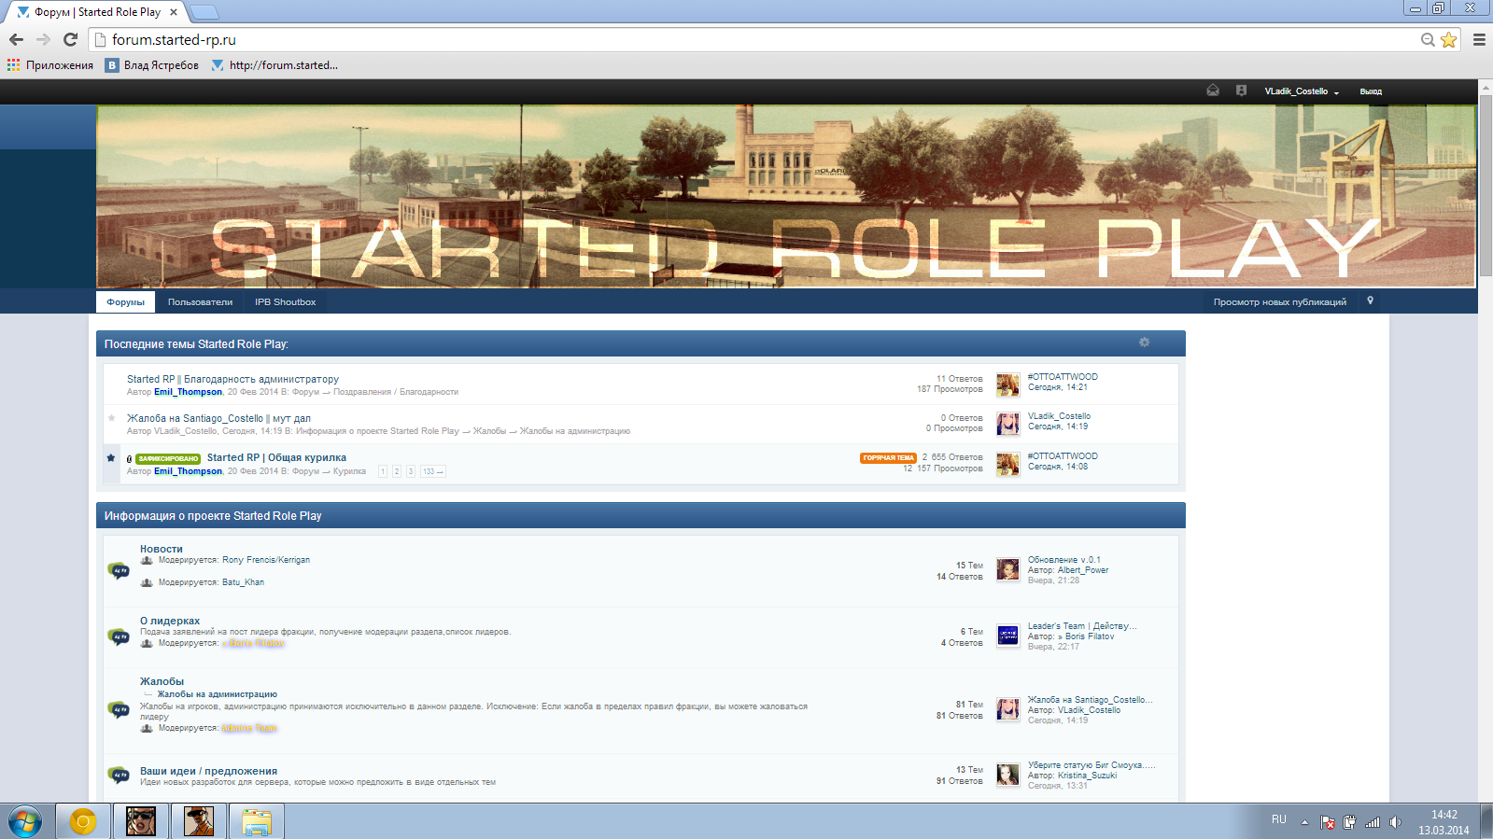Open Поздравления / Благодарности breadcrumb link

[396, 392]
